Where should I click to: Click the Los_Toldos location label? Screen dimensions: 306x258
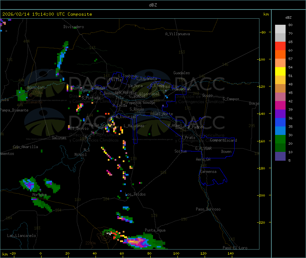pyautogui.click(x=135, y=194)
